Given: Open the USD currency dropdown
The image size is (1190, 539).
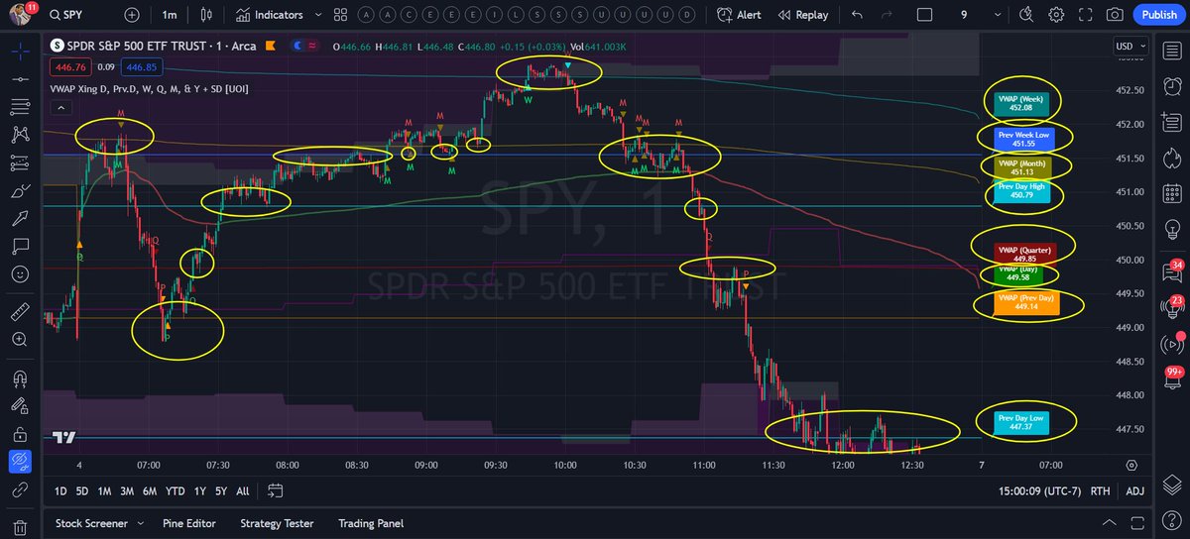Looking at the screenshot, I should pyautogui.click(x=1130, y=46).
